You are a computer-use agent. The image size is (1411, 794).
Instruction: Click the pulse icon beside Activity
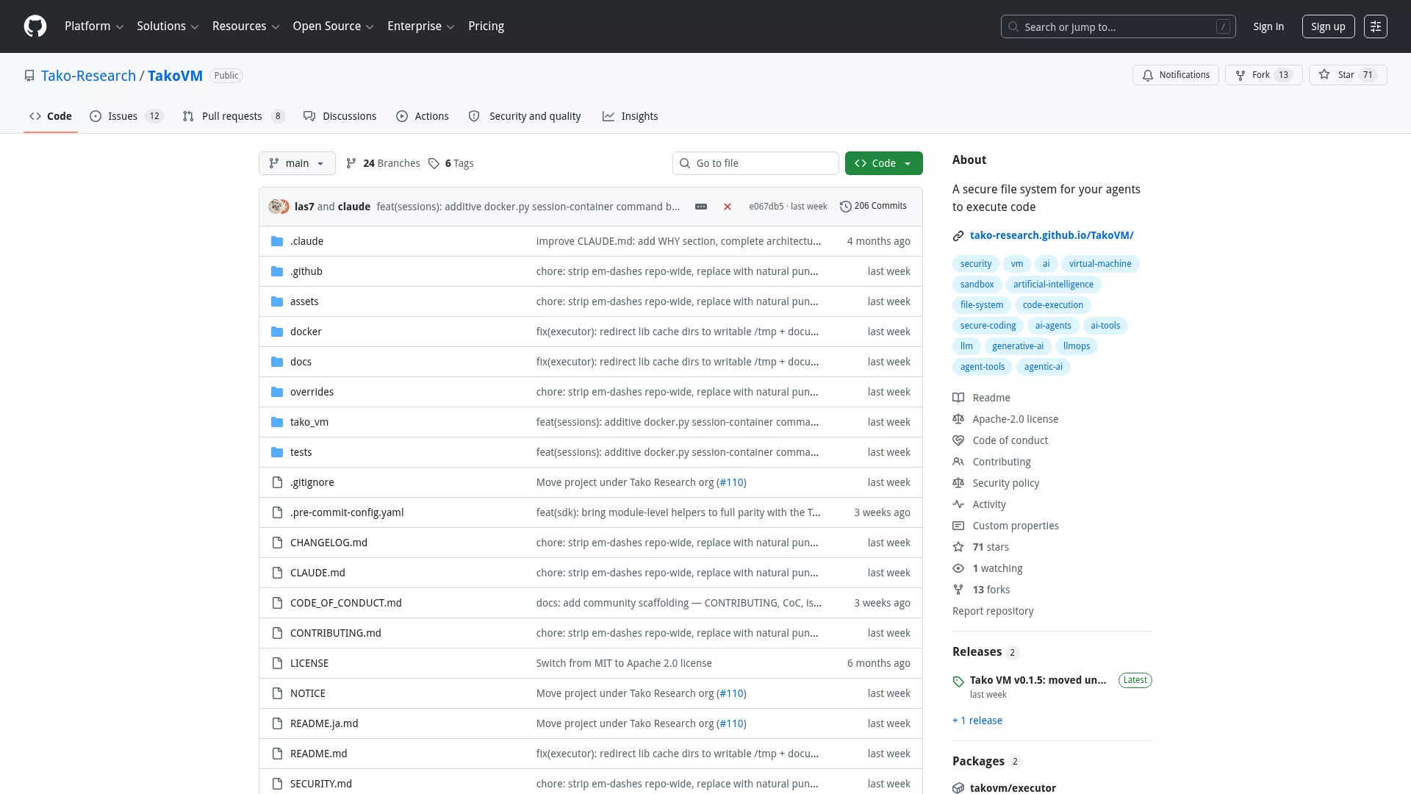coord(958,504)
